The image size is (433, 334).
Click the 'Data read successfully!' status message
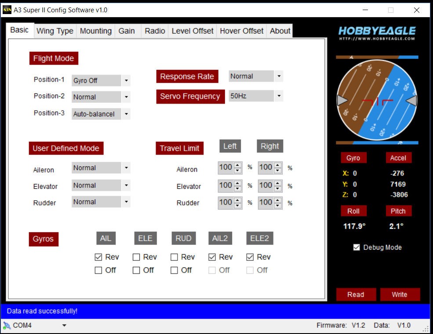[x=42, y=311]
